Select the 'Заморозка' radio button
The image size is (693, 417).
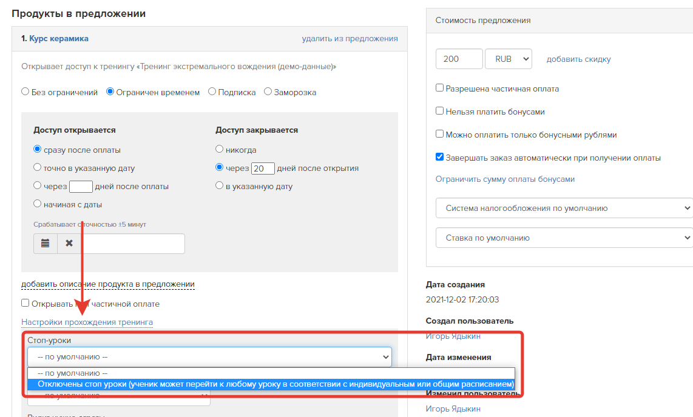point(268,92)
